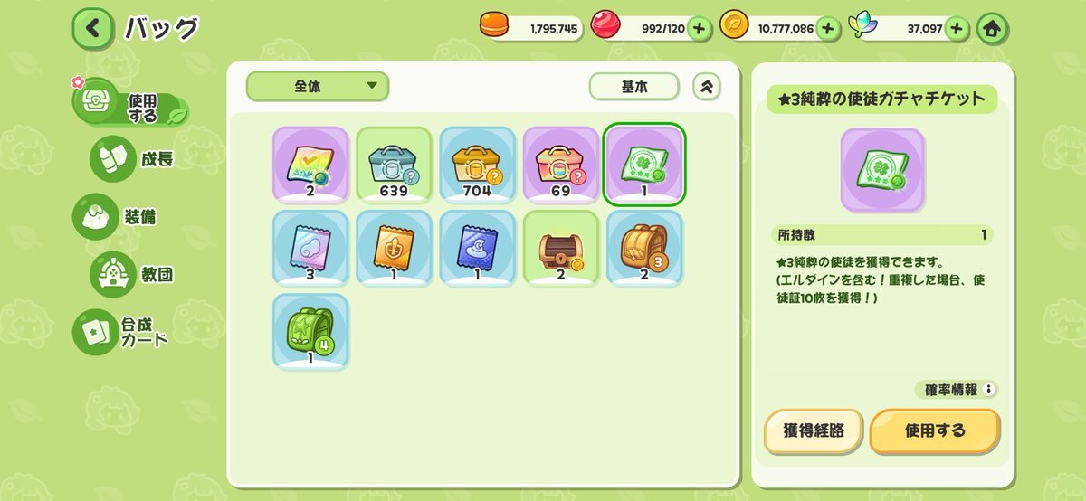This screenshot has width=1086, height=501.
Task: Select the treasure chest item with count 2
Action: point(561,248)
